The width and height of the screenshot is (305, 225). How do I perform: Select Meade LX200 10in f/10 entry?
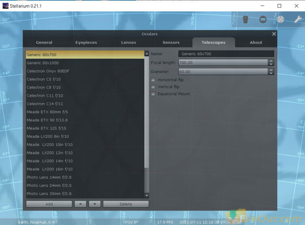pyautogui.click(x=85, y=145)
